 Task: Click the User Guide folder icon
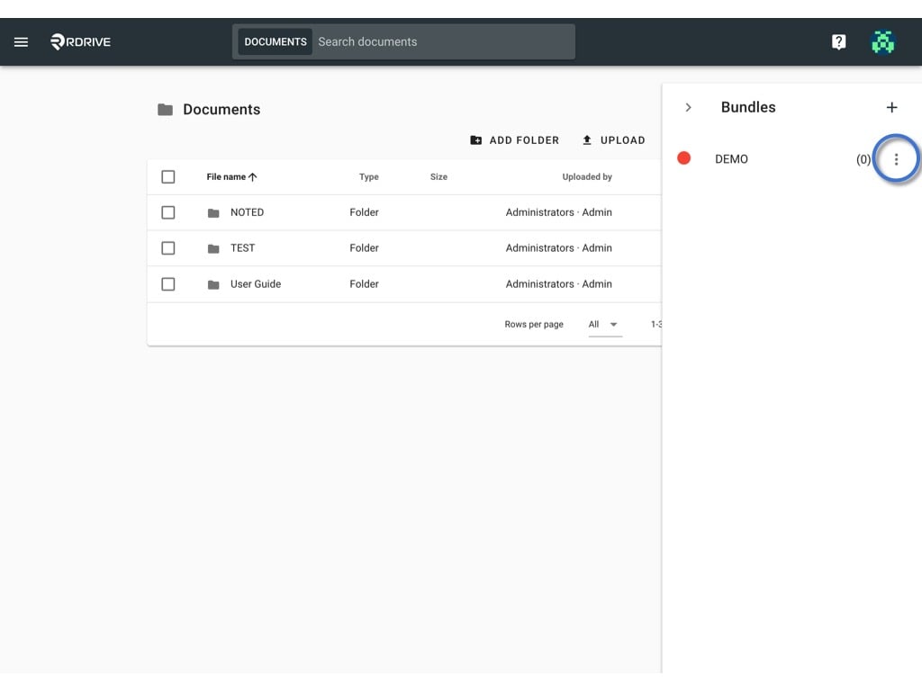pos(213,284)
